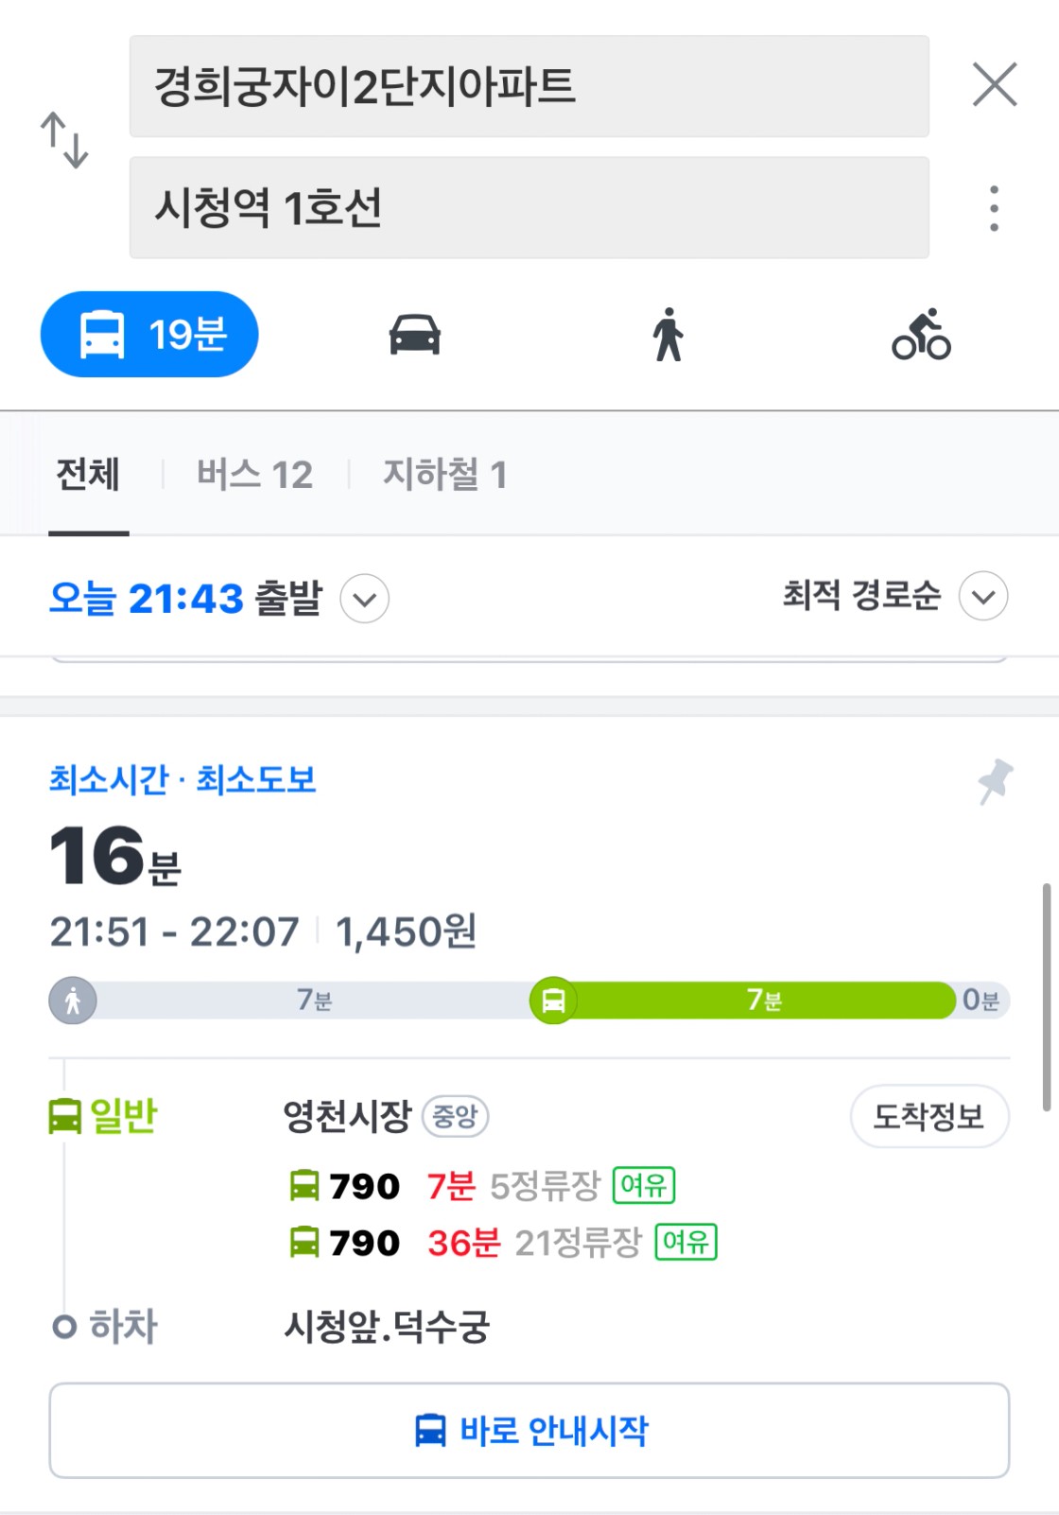Screen dimensions: 1059x1515
Task: Select the 전체 tab
Action: click(88, 475)
